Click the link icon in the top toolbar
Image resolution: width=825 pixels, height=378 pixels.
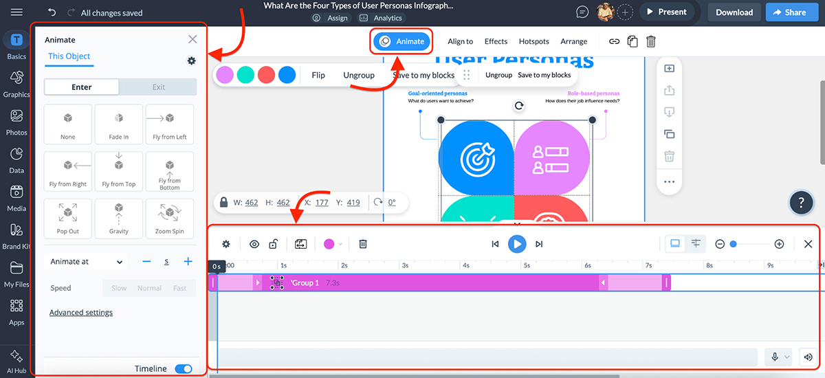tap(615, 41)
